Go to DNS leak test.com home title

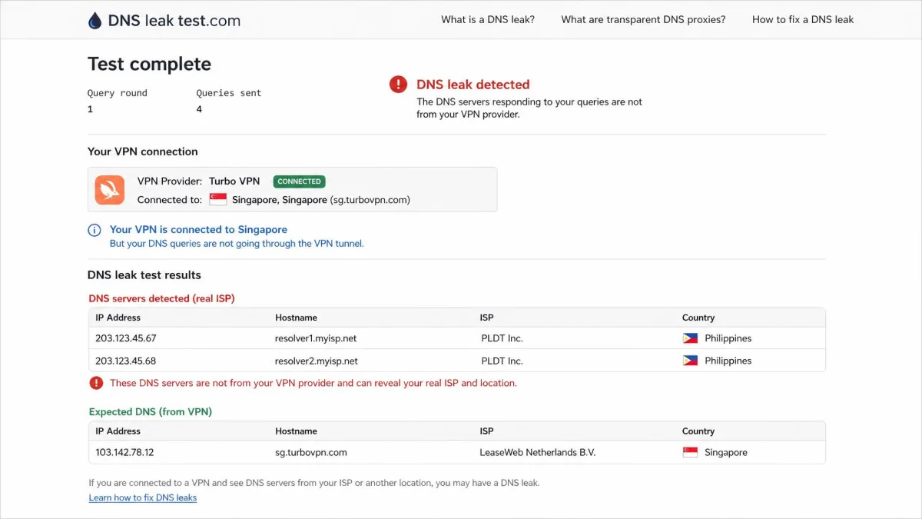[x=174, y=21]
